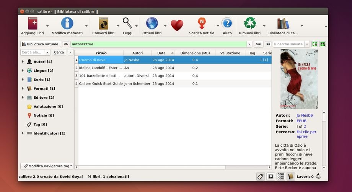Image resolution: width=352 pixels, height=192 pixels.
Task: Open the Ottieni libri globe icon
Action: pos(152,24)
